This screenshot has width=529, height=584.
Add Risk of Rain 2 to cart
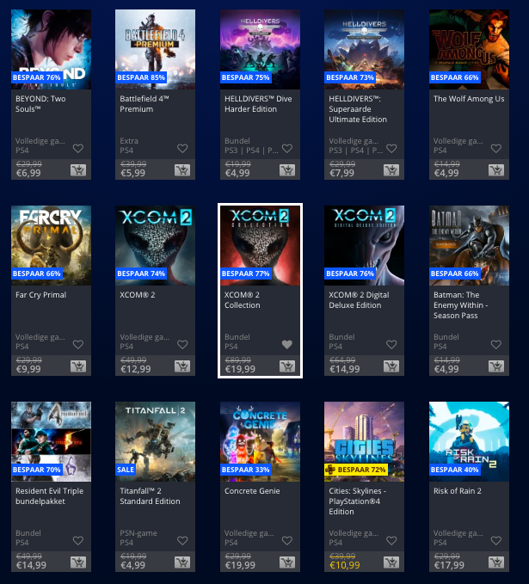[496, 562]
